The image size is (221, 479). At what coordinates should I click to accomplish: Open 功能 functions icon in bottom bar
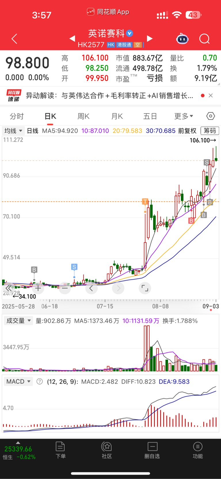198,450
